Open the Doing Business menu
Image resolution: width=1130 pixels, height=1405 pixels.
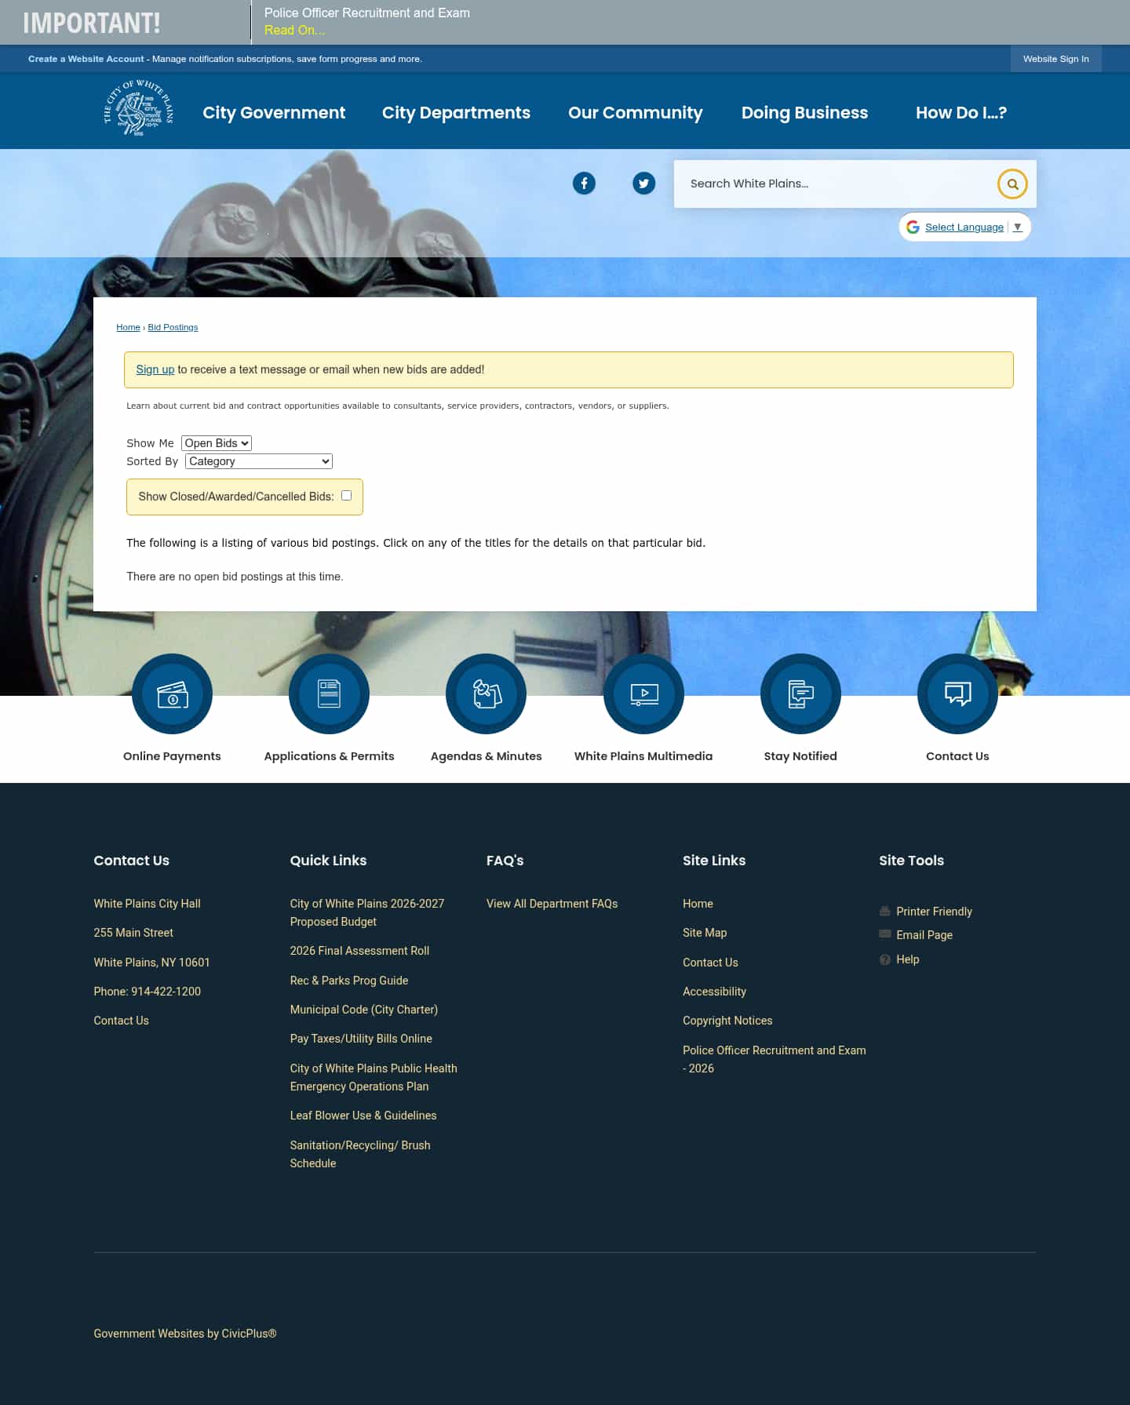pyautogui.click(x=804, y=112)
